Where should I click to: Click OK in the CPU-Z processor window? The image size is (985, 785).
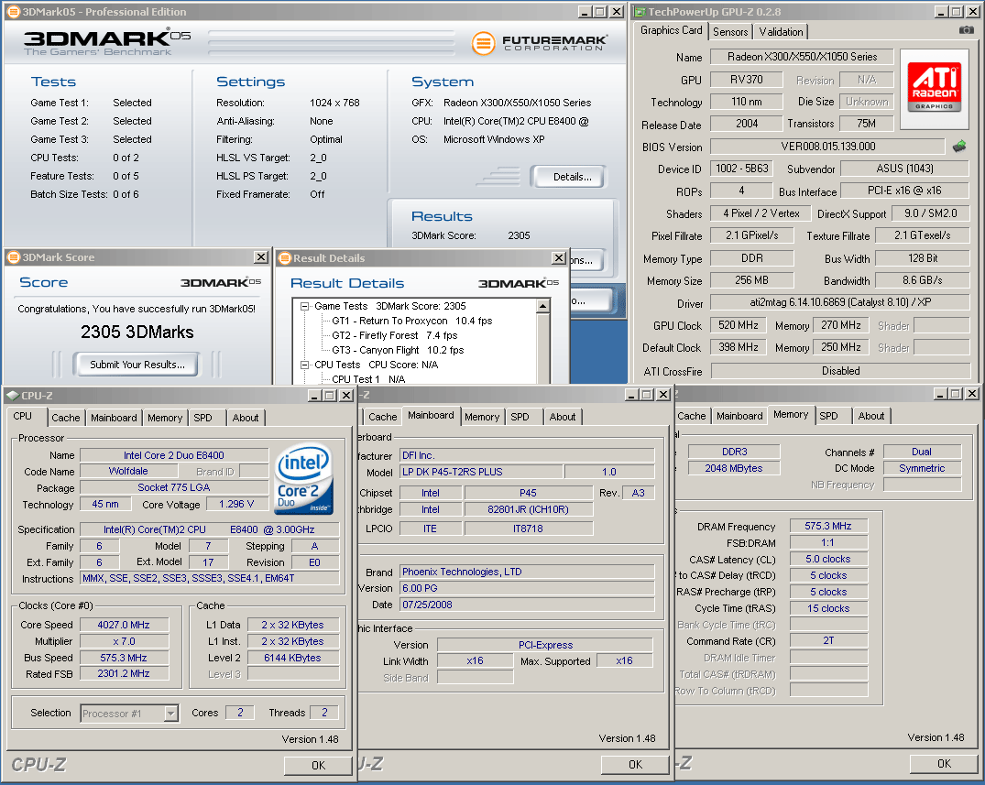tap(318, 765)
